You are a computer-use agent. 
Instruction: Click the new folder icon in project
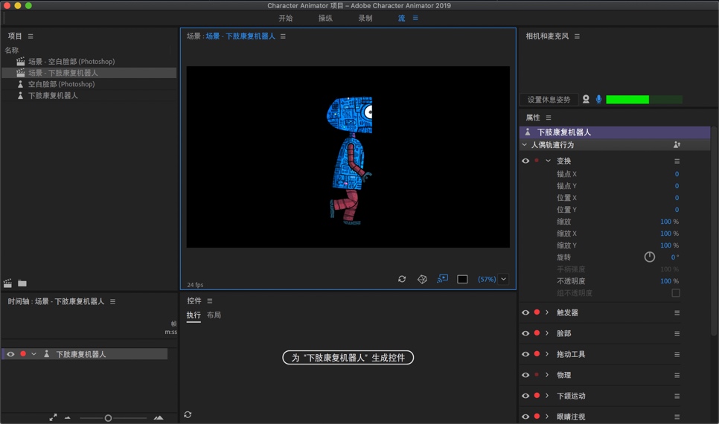click(x=22, y=283)
